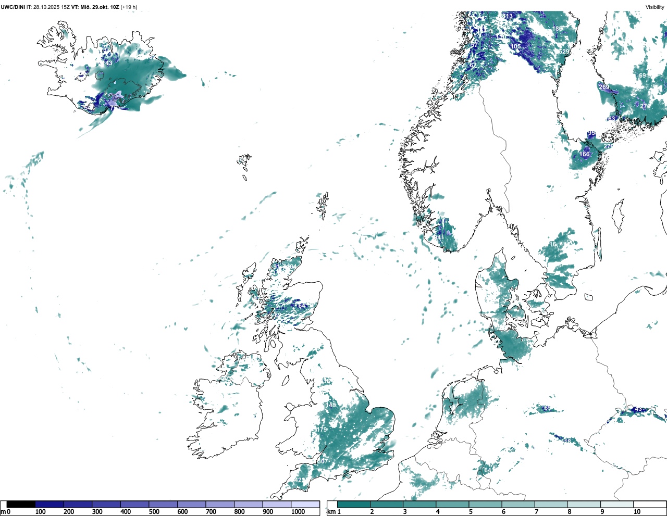Click the '166' value near Stockholm
667x516 pixels.
pos(585,154)
